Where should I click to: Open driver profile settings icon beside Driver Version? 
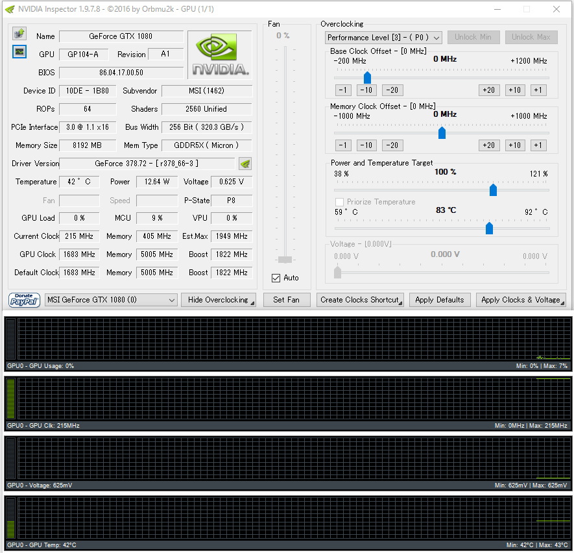(245, 164)
